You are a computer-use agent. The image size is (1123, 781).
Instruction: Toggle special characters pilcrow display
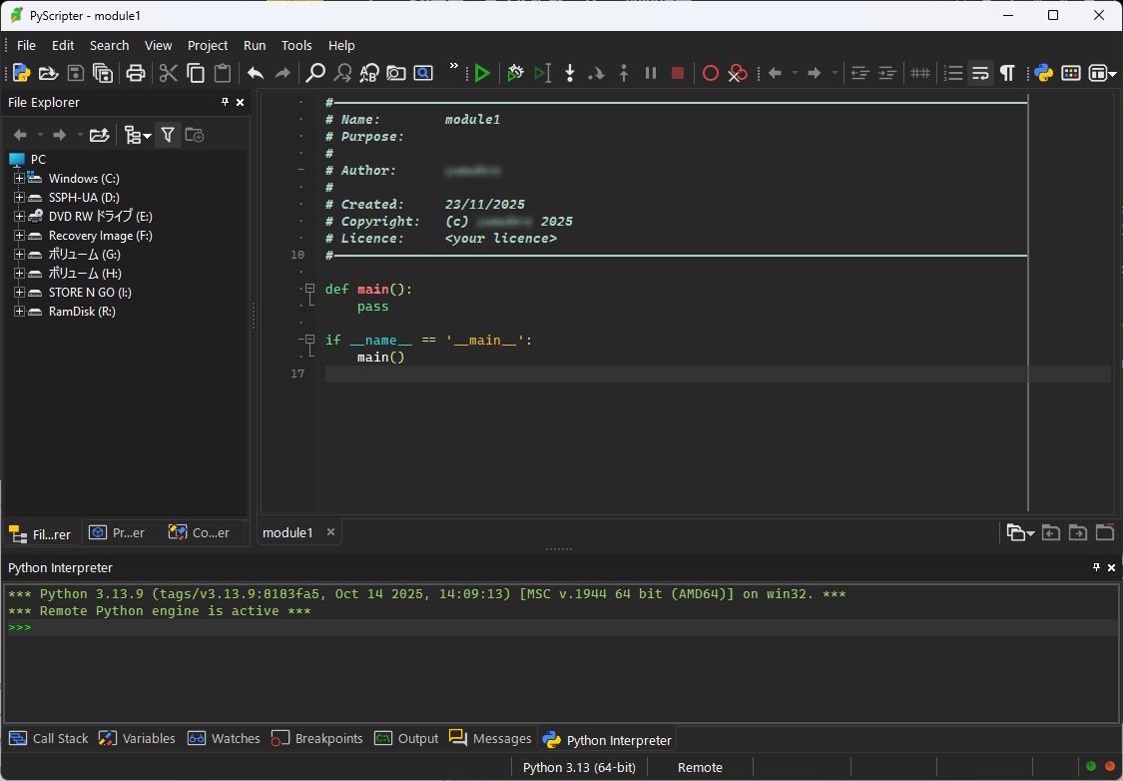click(1007, 73)
